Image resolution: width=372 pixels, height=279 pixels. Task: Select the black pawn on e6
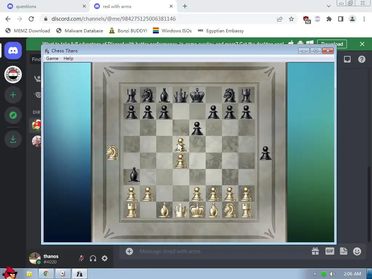point(197,128)
